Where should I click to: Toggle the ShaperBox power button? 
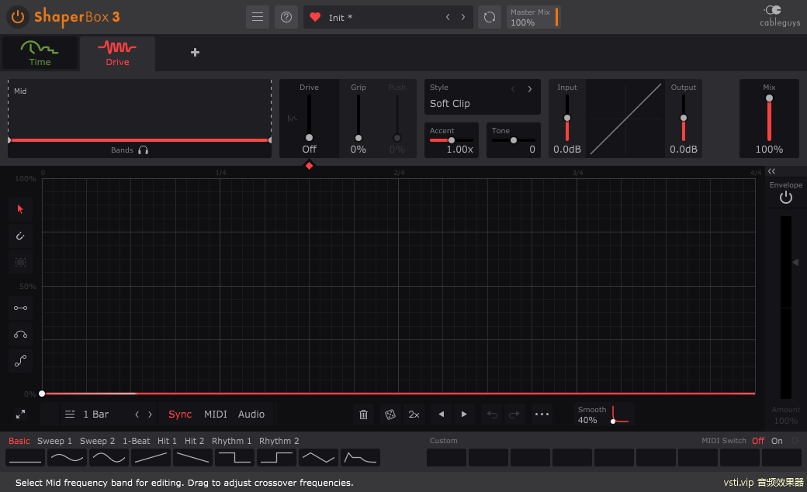[18, 17]
